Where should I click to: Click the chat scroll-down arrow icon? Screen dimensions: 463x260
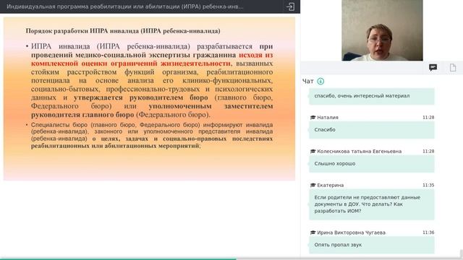[320, 82]
